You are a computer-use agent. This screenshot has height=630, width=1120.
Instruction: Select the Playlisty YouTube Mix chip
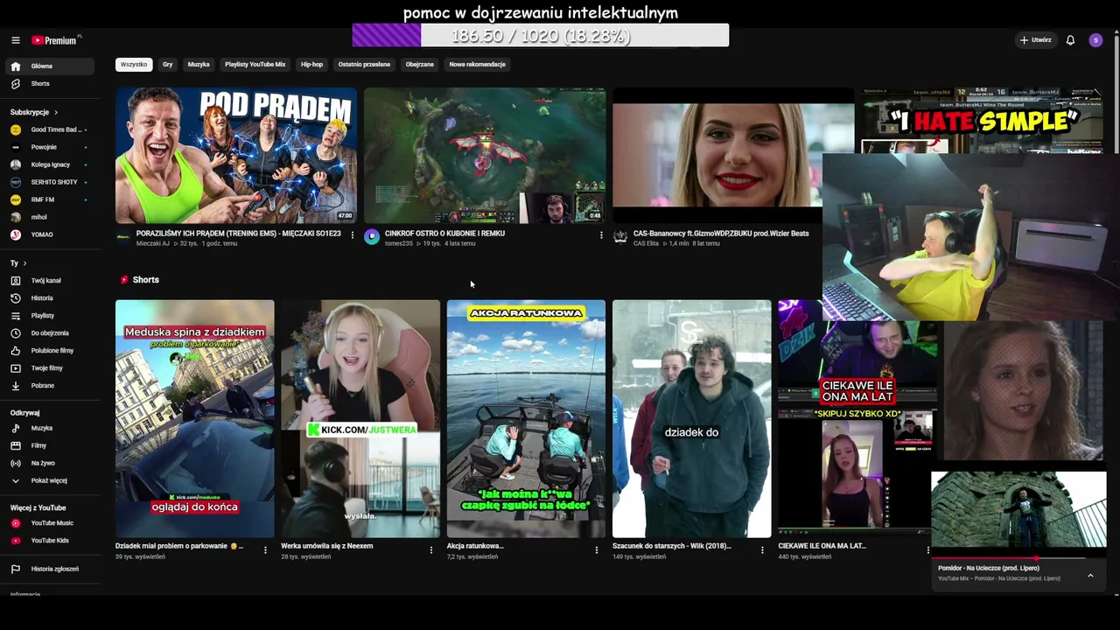coord(255,65)
